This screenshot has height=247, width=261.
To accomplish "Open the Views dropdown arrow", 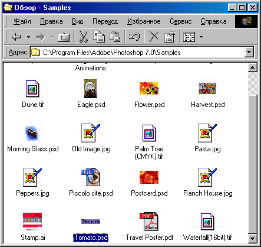I will click(x=201, y=37).
